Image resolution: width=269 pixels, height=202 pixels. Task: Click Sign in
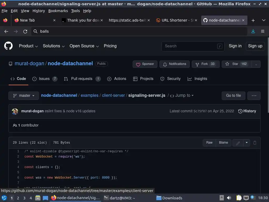tap(235, 46)
